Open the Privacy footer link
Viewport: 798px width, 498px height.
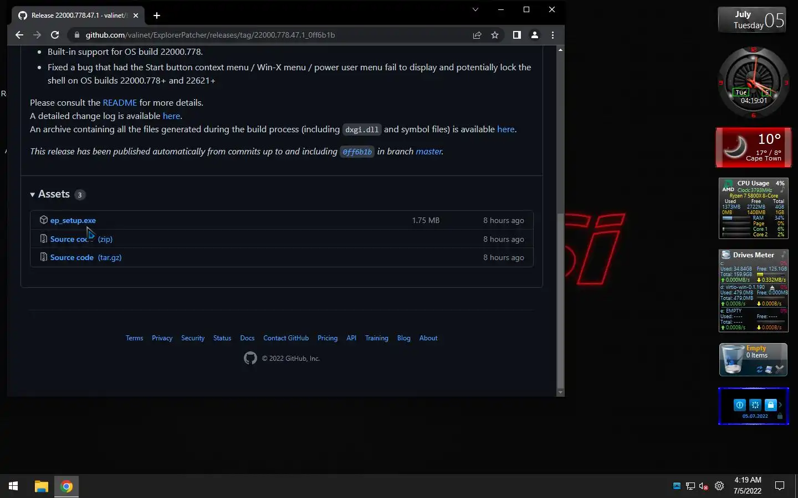click(x=162, y=338)
